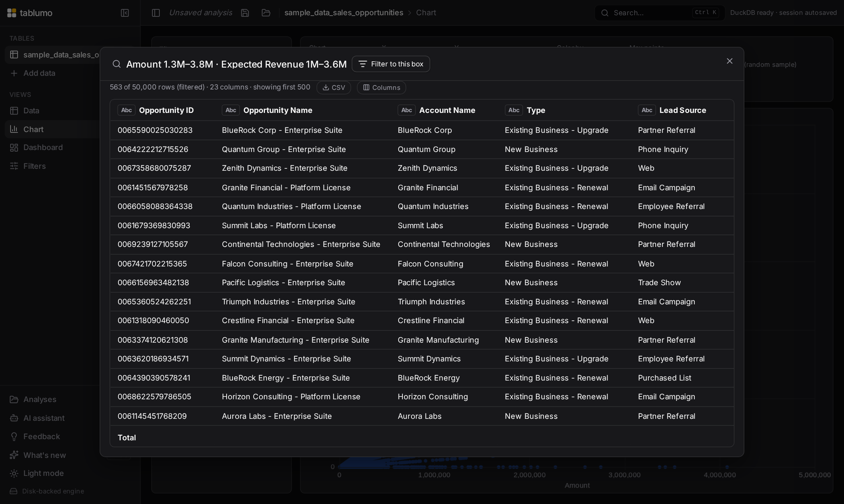The width and height of the screenshot is (844, 504).
Task: Click opportunity ID 0065590025030283
Action: tap(155, 130)
